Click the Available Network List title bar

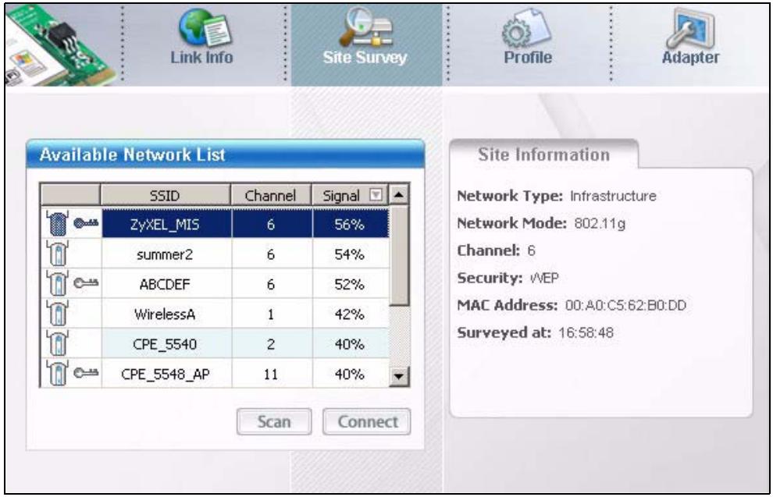226,154
